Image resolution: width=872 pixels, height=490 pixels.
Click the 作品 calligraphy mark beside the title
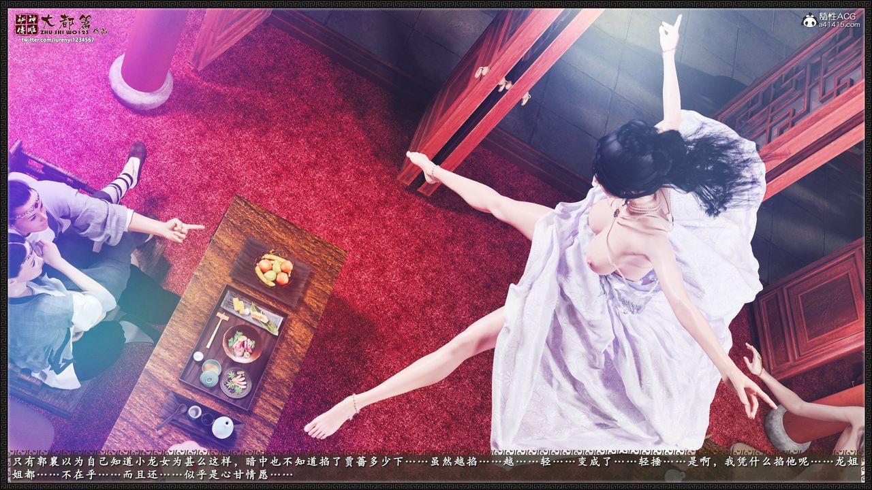point(100,31)
